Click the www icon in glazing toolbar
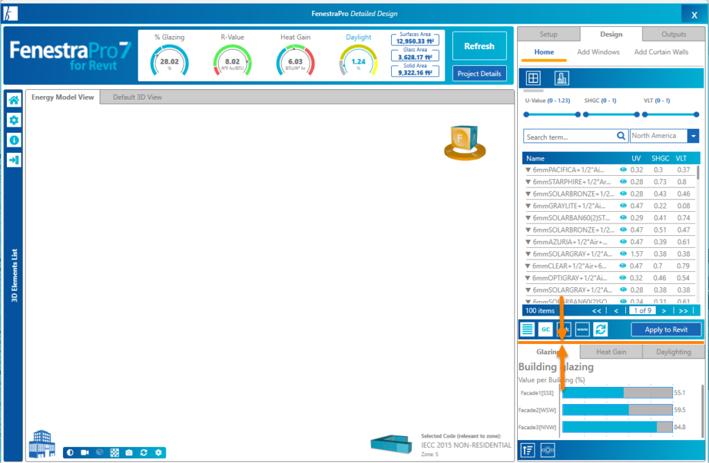The image size is (709, 463). point(582,329)
